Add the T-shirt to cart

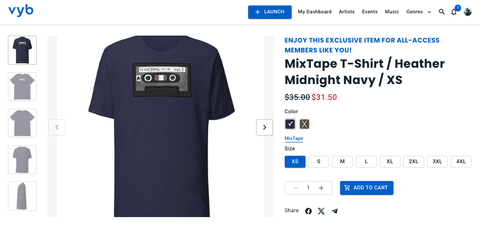pos(367,188)
